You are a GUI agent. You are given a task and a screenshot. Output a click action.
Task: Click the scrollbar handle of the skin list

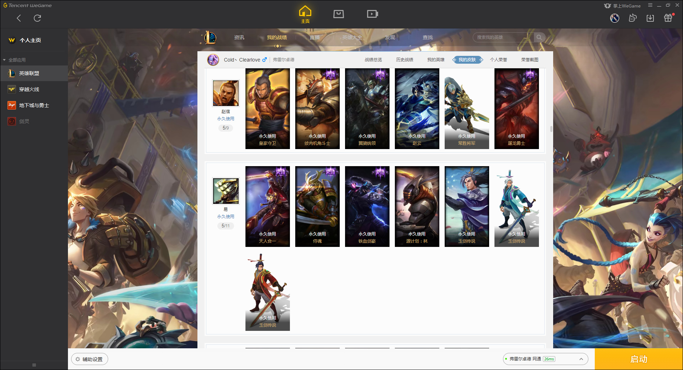tap(551, 129)
